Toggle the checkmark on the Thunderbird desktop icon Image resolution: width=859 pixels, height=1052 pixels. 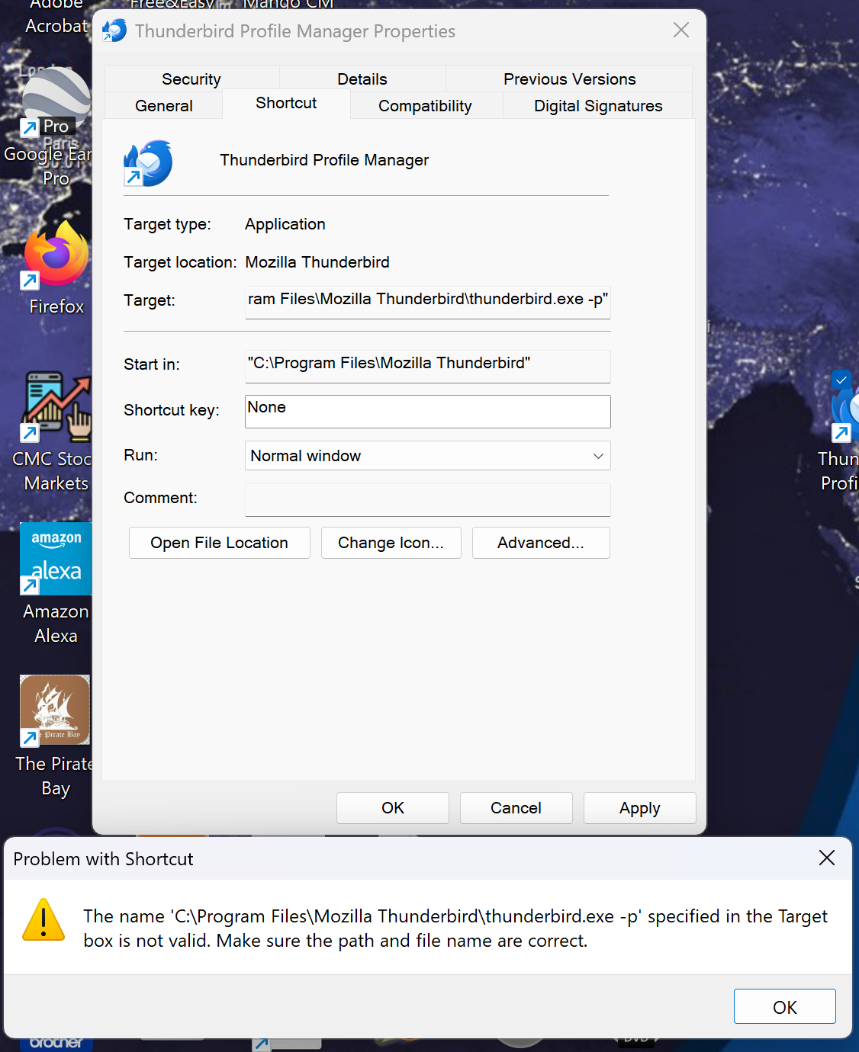pyautogui.click(x=841, y=380)
